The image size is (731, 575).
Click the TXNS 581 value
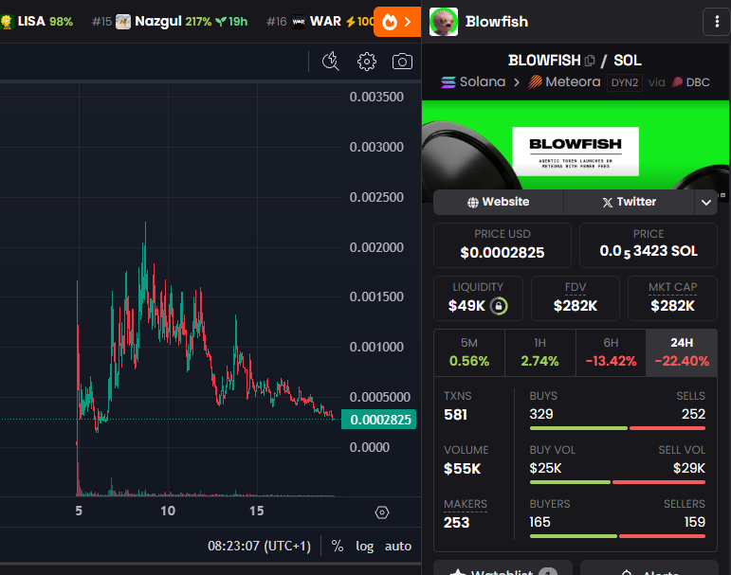pos(455,414)
